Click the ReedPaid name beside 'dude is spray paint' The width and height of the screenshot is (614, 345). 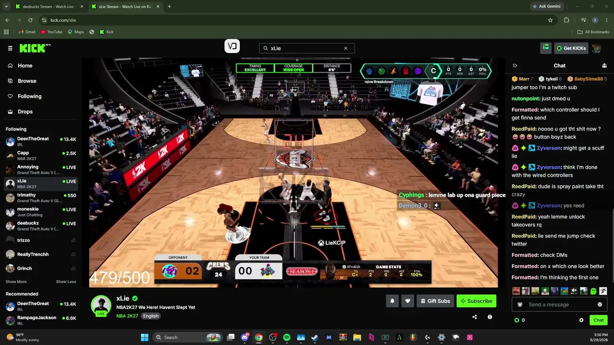[523, 186]
